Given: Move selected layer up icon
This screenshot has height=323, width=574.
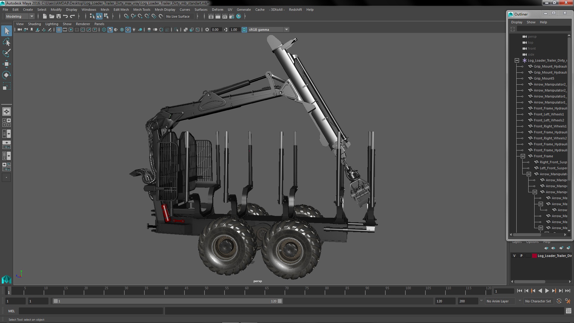Looking at the screenshot, I should (x=546, y=248).
